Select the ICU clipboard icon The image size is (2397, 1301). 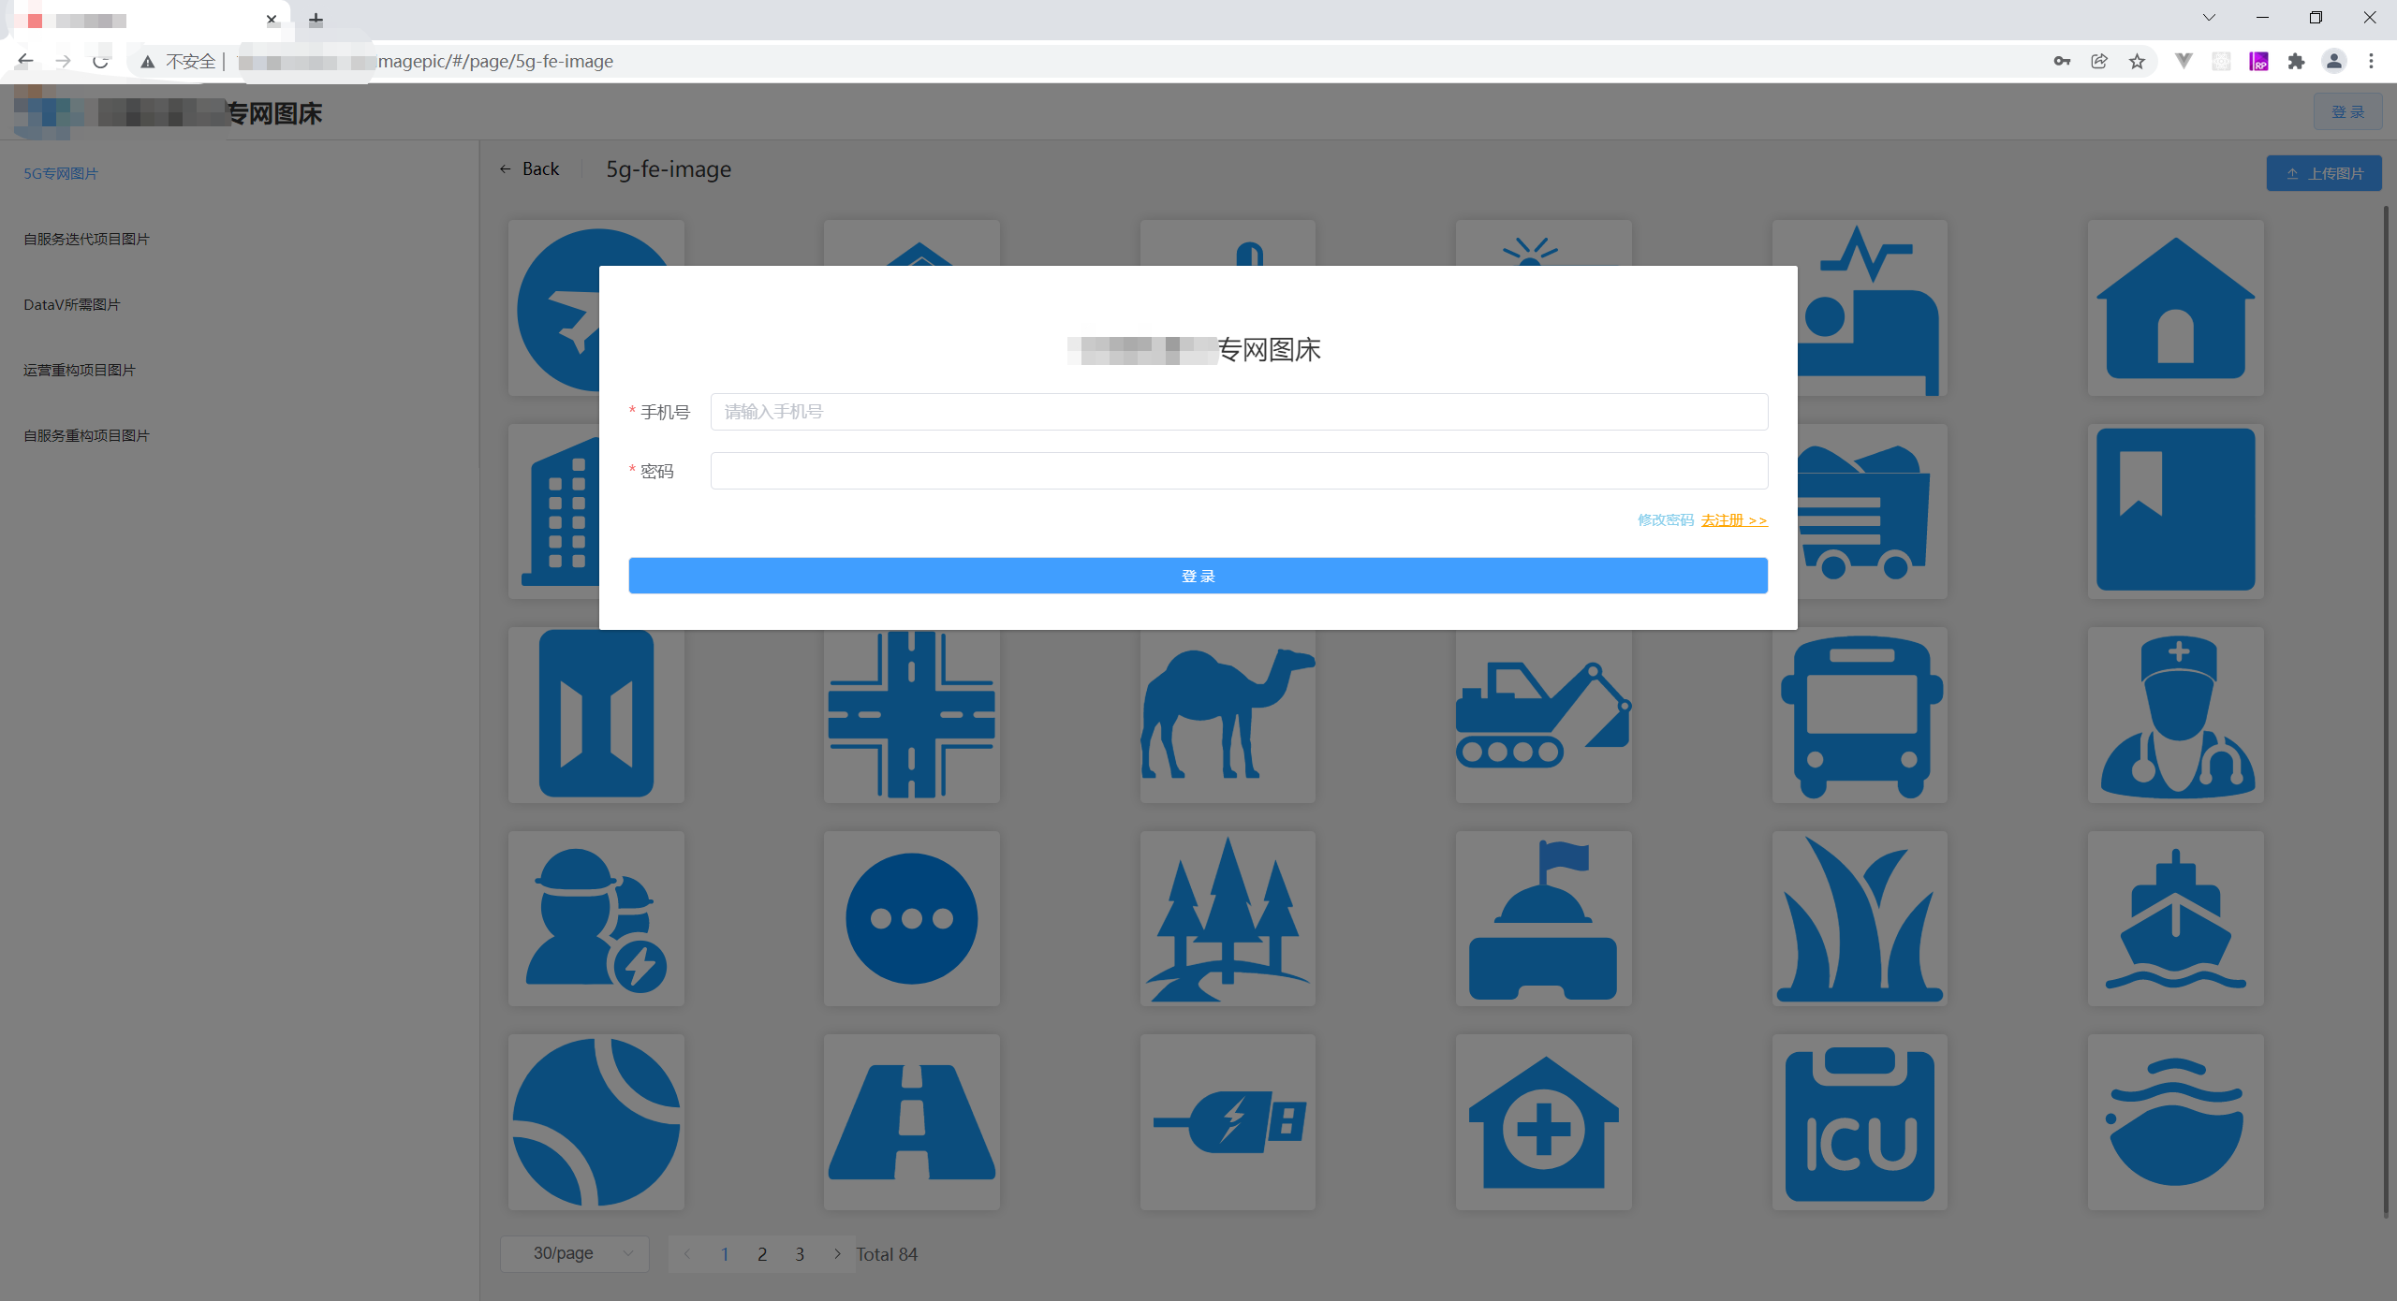[1859, 1121]
